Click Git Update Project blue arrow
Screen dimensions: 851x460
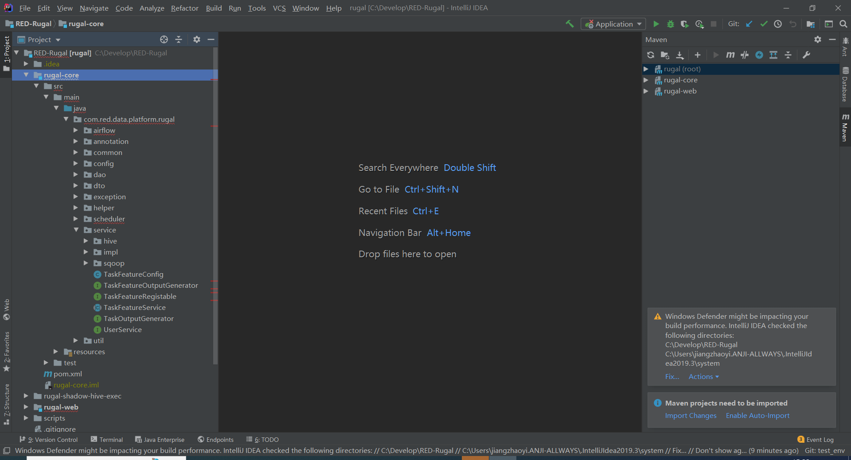749,24
